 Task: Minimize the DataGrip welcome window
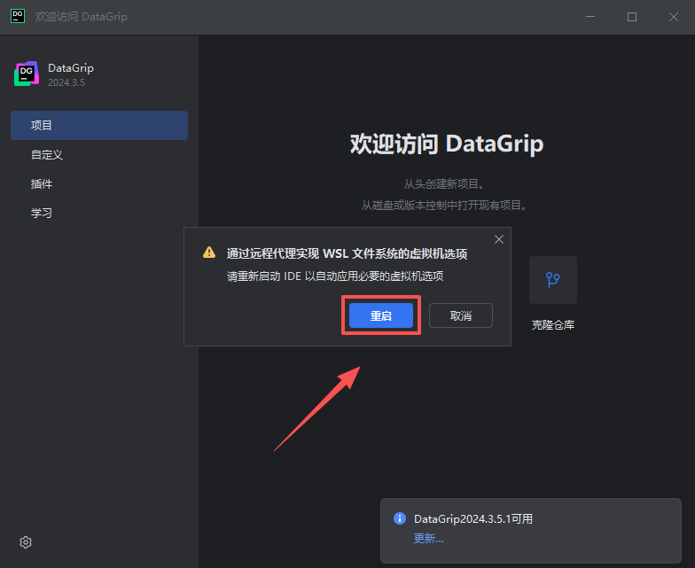[590, 16]
